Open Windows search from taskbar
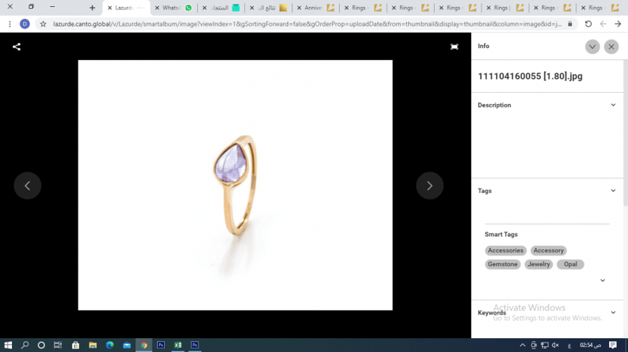The width and height of the screenshot is (628, 352). click(25, 345)
